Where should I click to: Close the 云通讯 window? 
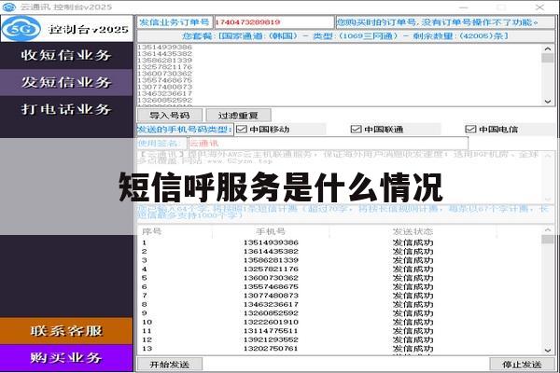[x=539, y=7]
